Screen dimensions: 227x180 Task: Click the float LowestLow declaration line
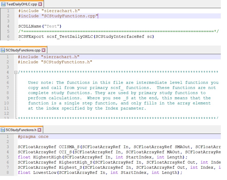tap(100, 173)
